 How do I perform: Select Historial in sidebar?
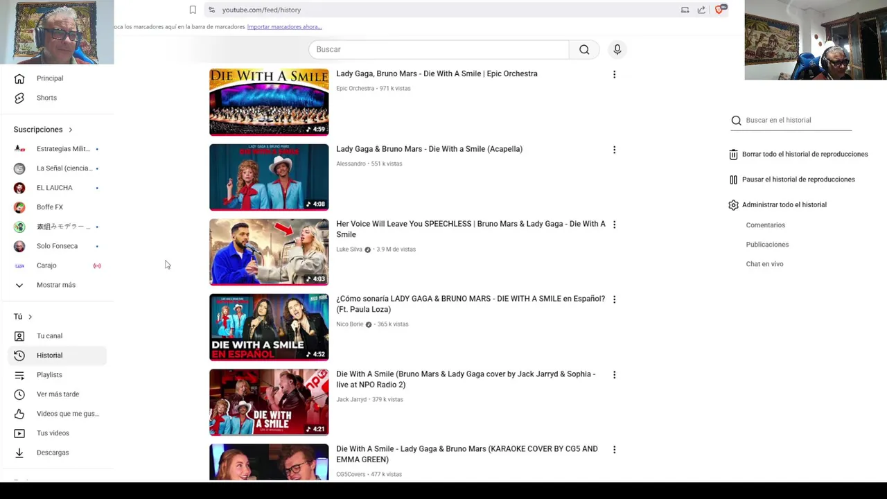click(x=57, y=356)
